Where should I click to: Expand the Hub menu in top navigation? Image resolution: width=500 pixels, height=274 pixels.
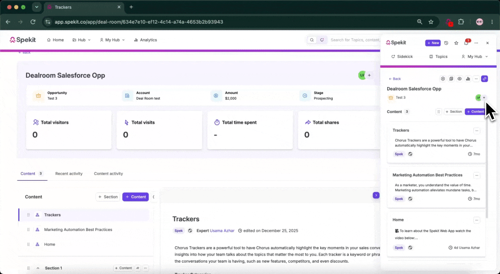(x=82, y=40)
